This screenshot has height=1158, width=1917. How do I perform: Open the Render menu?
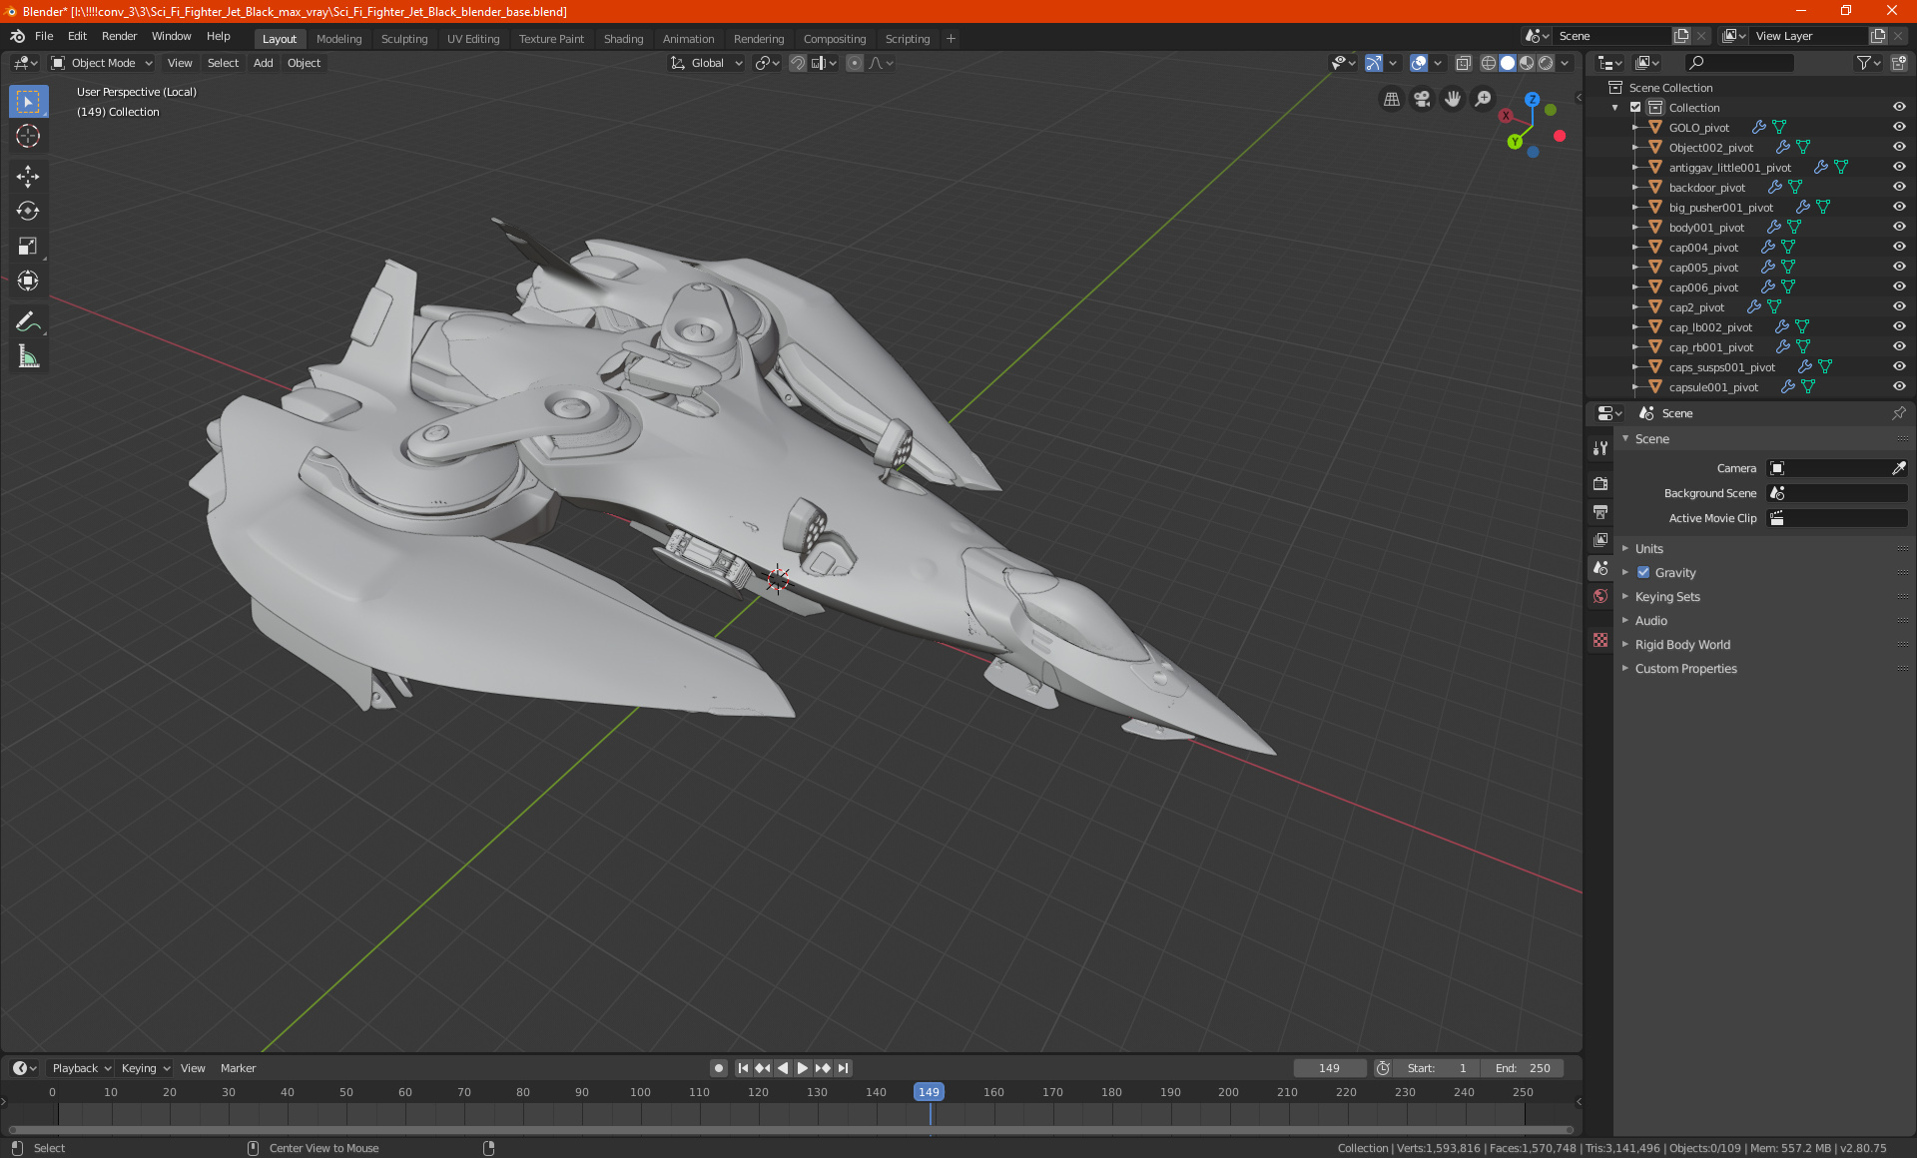tap(119, 36)
